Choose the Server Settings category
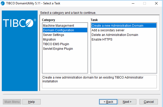The image size is (163, 107). click(53, 35)
